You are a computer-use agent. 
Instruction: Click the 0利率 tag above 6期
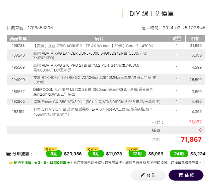tap(92, 149)
